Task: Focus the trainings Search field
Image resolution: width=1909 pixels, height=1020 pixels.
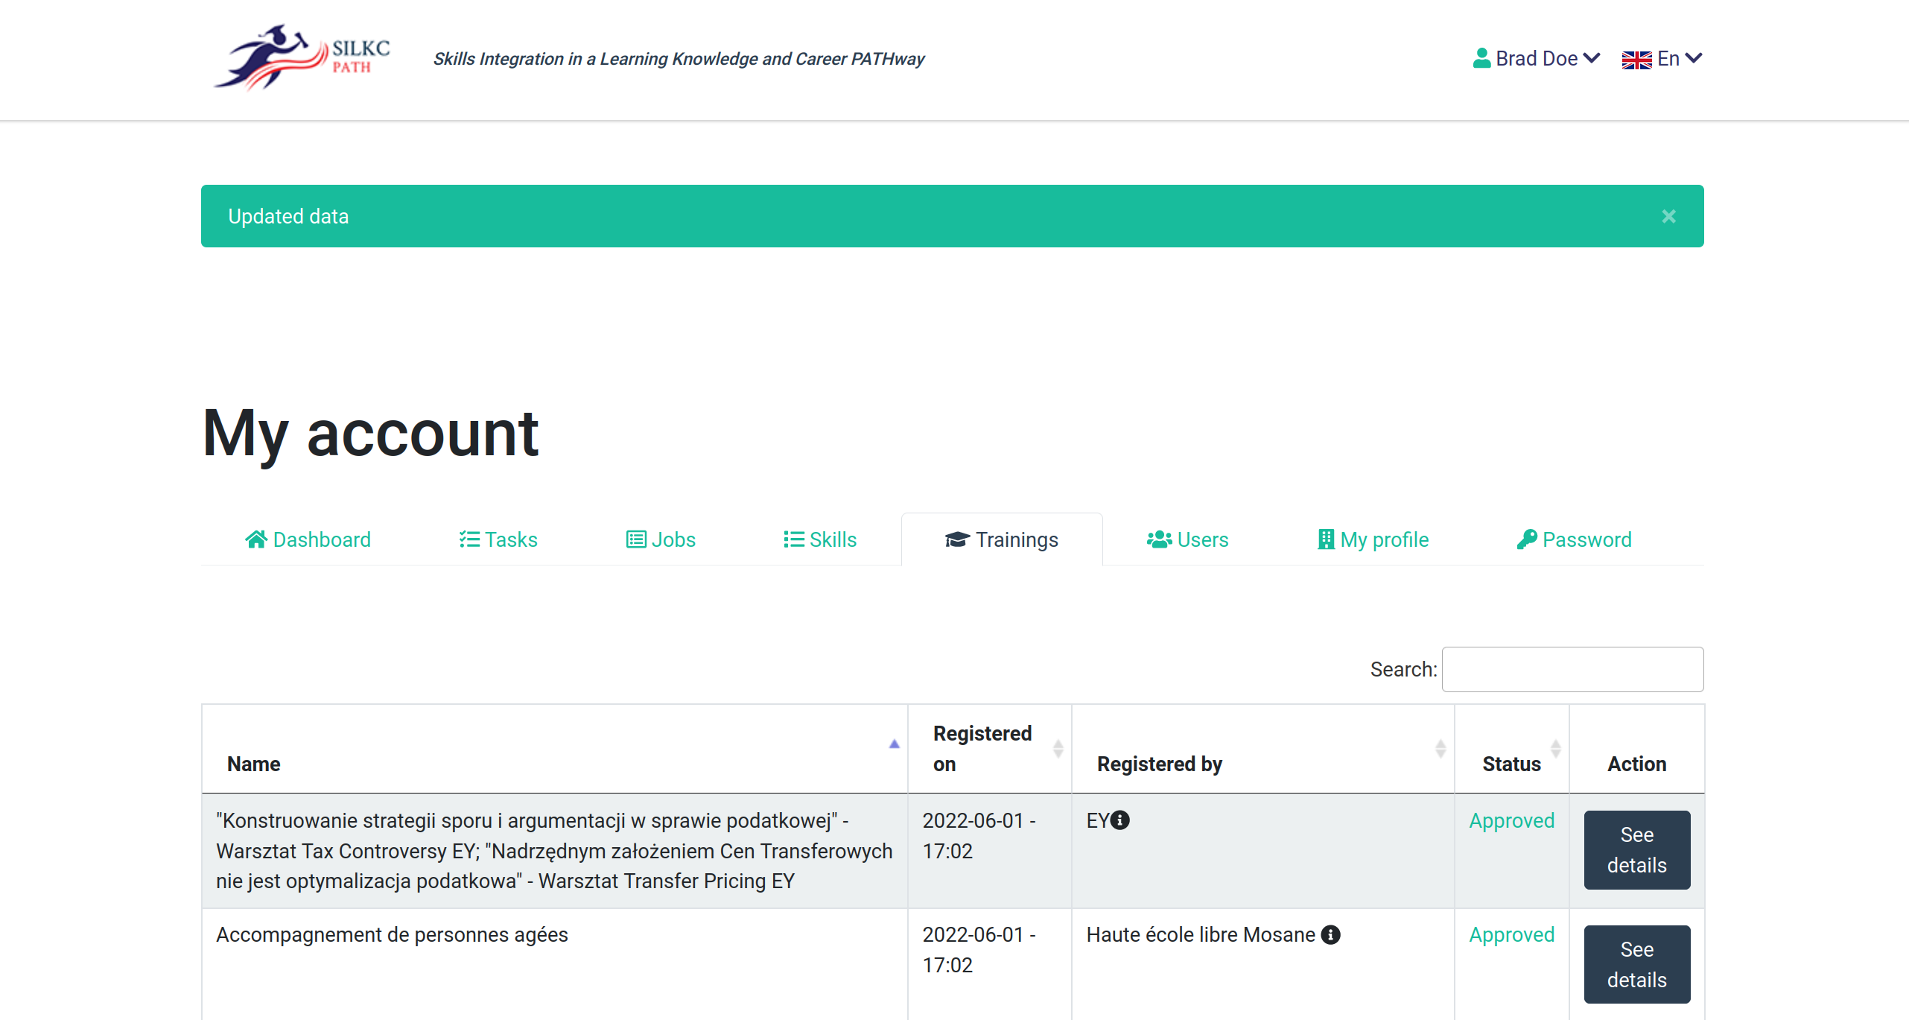Action: (x=1572, y=669)
